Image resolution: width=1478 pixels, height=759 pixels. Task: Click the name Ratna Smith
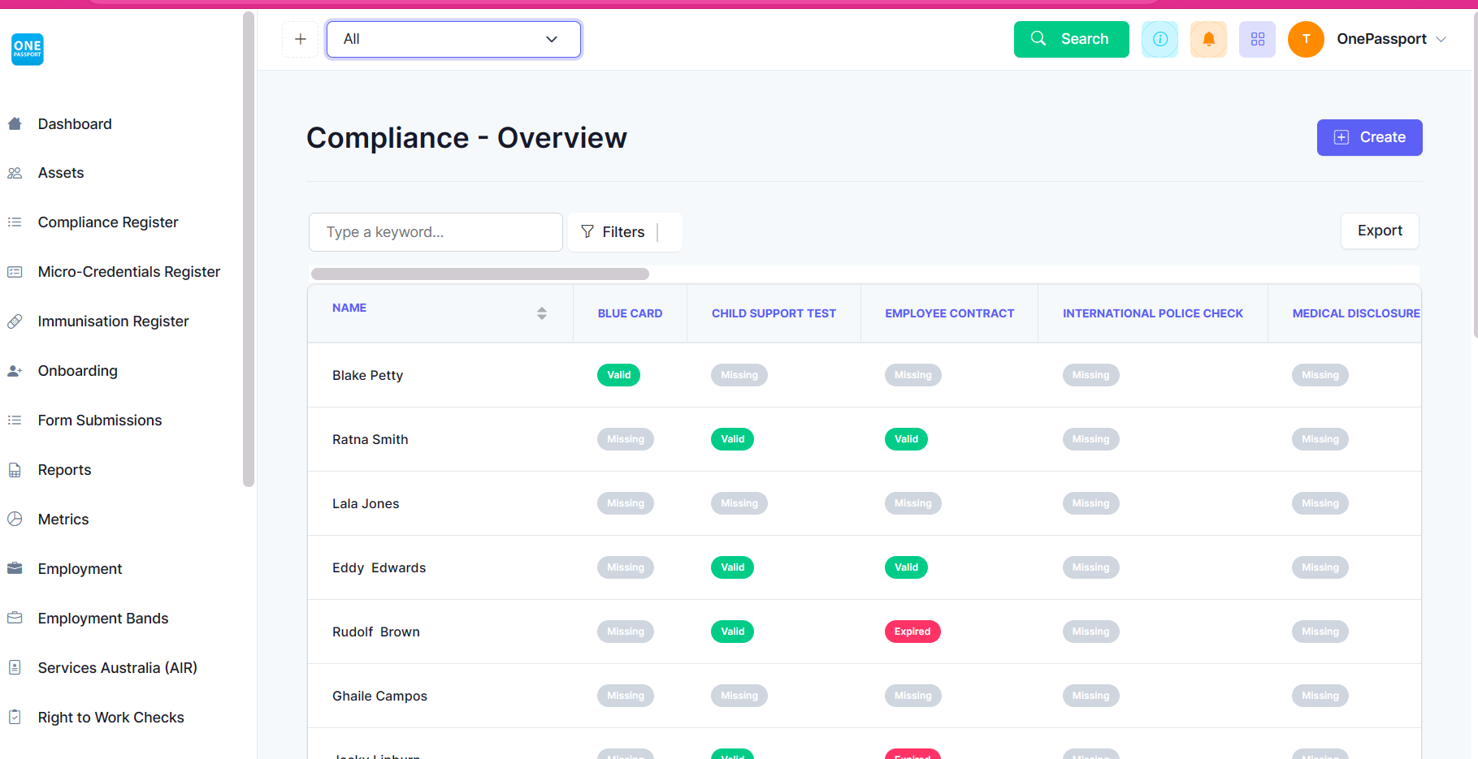tap(371, 439)
